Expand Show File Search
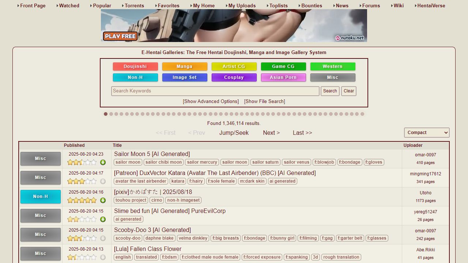Viewport: 468px width, 263px height. (264, 102)
